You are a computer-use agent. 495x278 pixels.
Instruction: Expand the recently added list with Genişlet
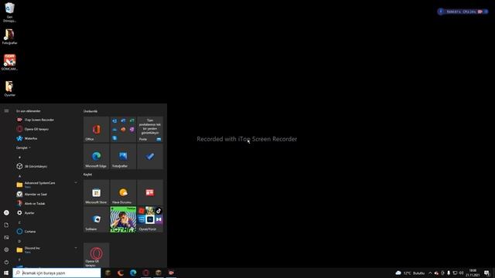click(x=23, y=147)
